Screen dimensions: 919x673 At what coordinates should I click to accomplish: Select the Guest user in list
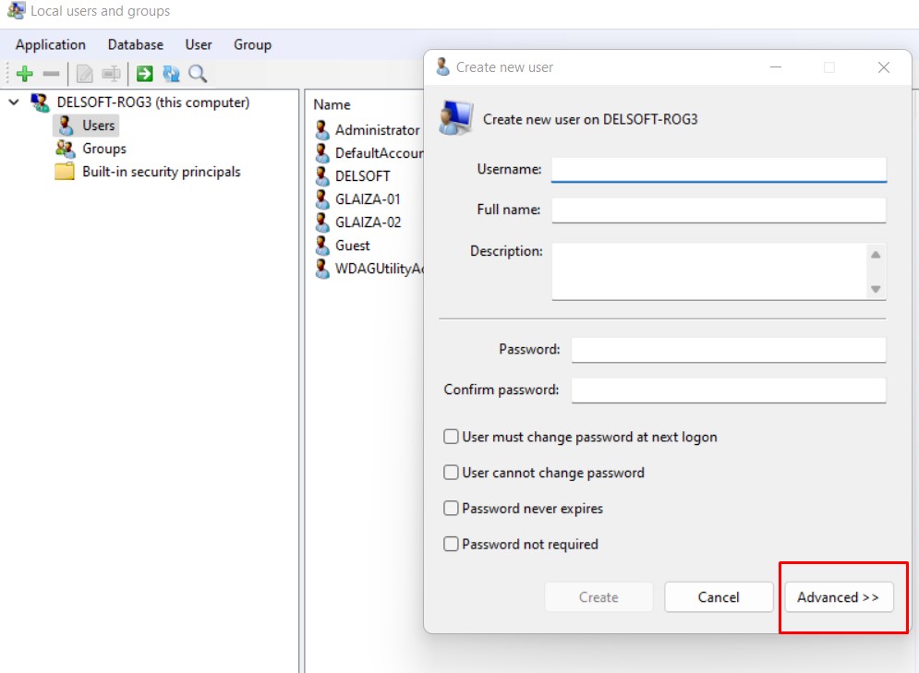point(352,246)
